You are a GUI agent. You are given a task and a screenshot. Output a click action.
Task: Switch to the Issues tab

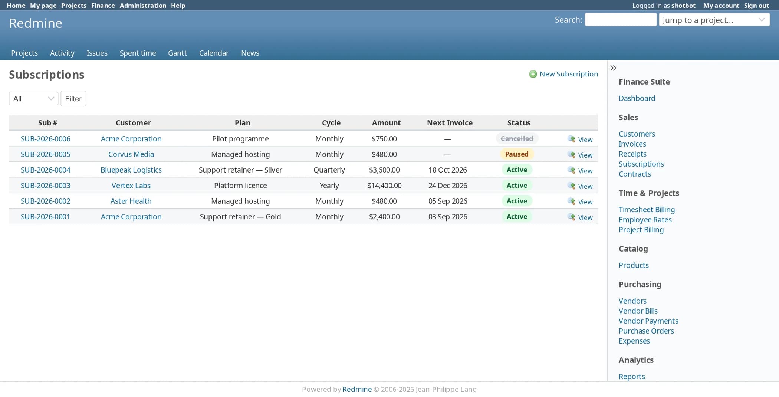pyautogui.click(x=97, y=53)
